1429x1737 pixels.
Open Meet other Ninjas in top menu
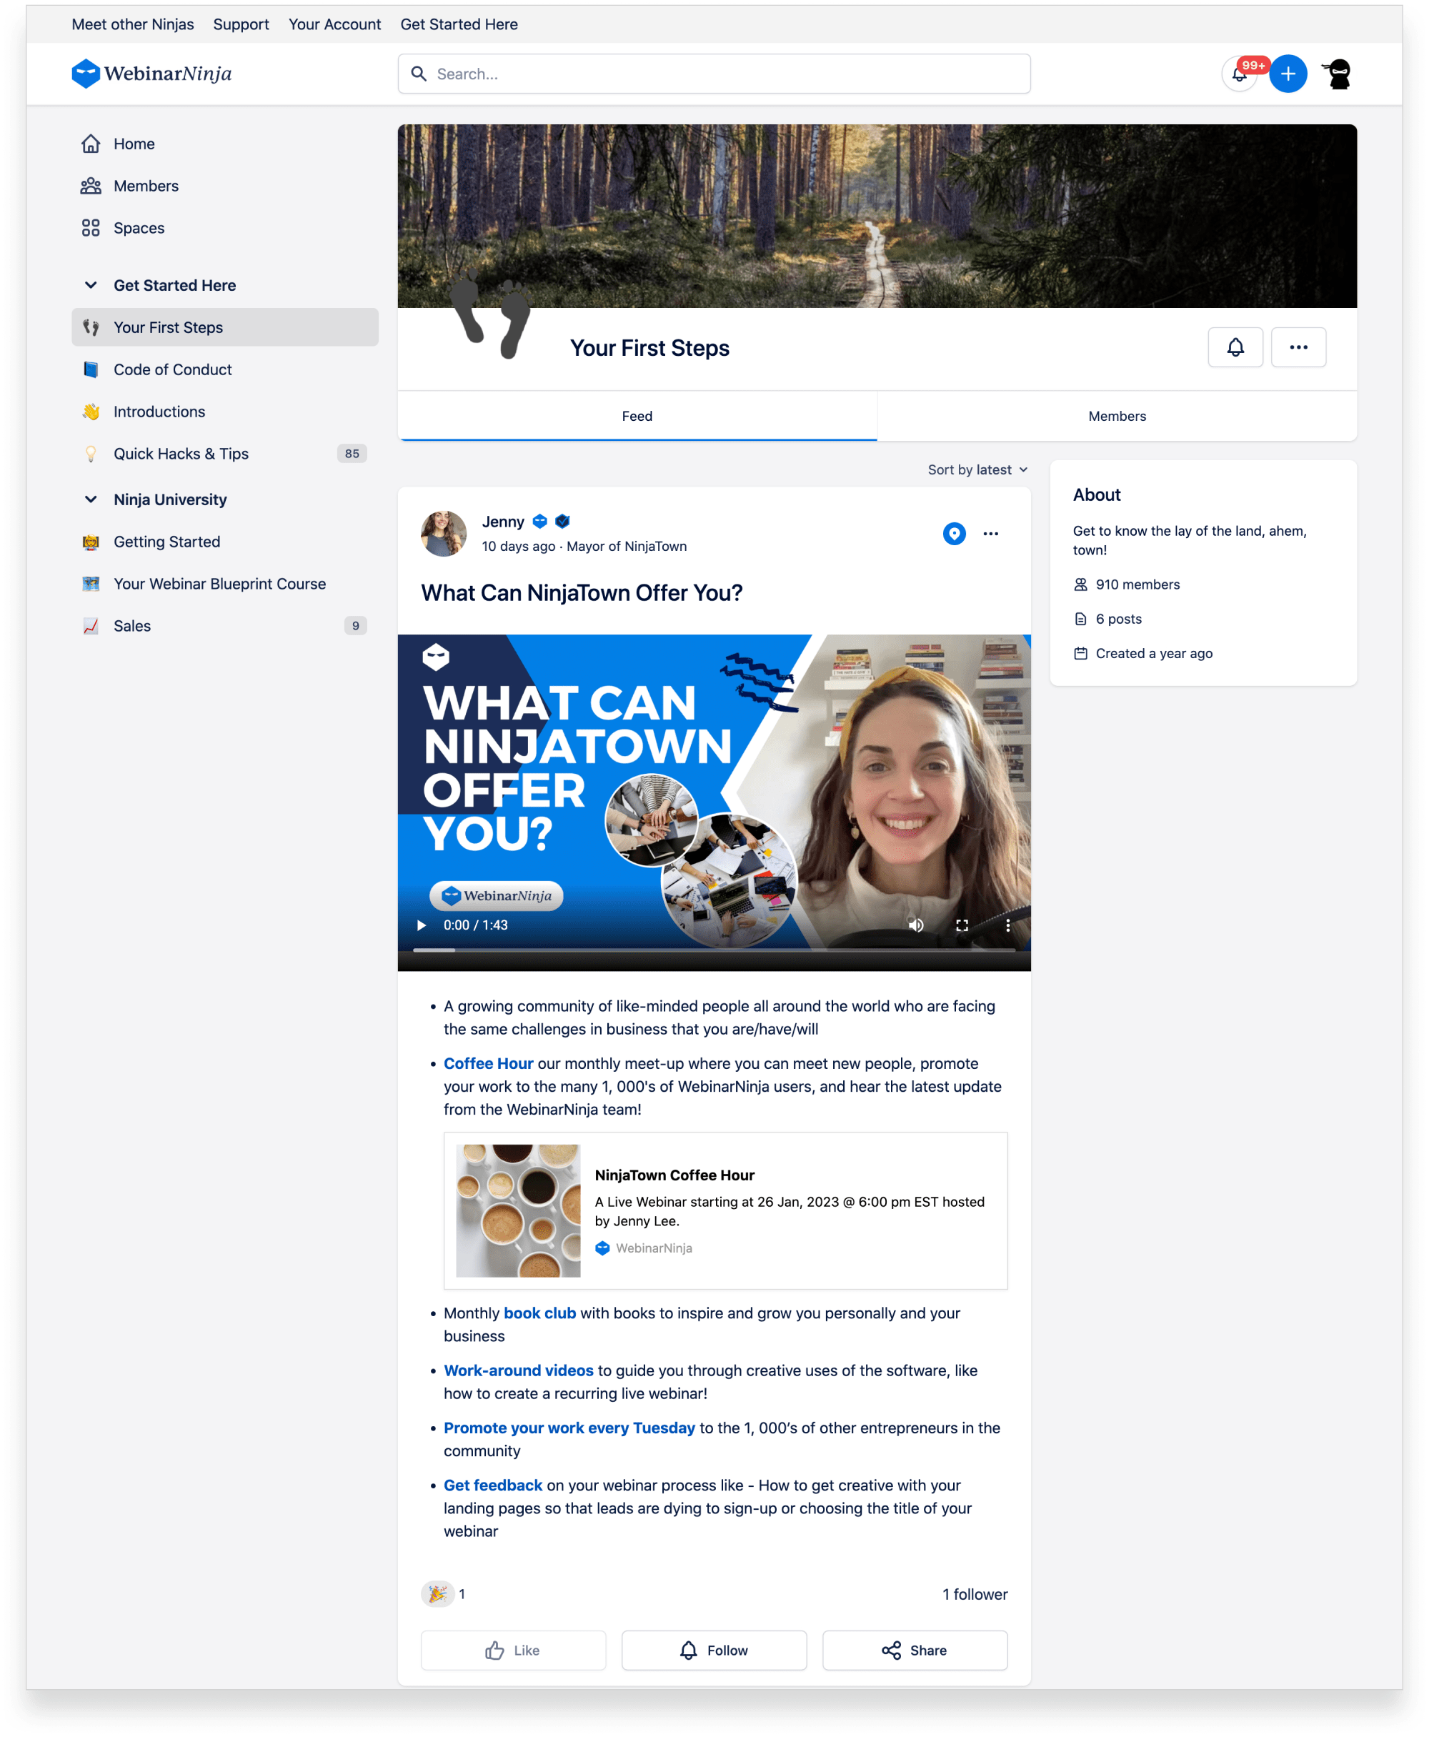click(x=132, y=24)
